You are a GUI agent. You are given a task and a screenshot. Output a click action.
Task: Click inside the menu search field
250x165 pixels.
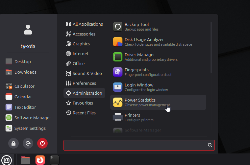139,145
